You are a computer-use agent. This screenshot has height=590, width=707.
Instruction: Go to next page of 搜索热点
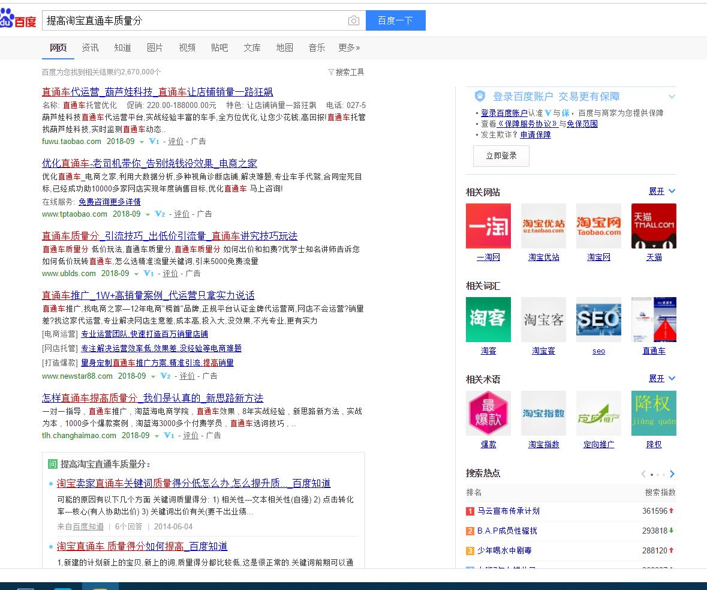(x=672, y=474)
